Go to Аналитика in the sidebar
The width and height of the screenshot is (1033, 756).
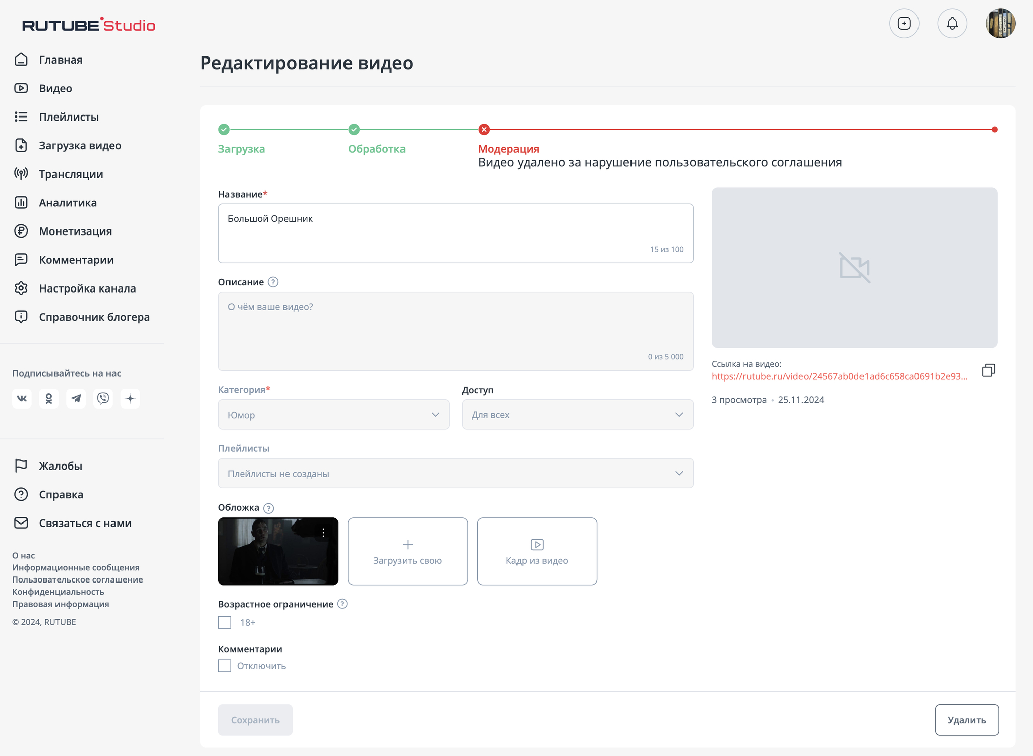point(68,203)
